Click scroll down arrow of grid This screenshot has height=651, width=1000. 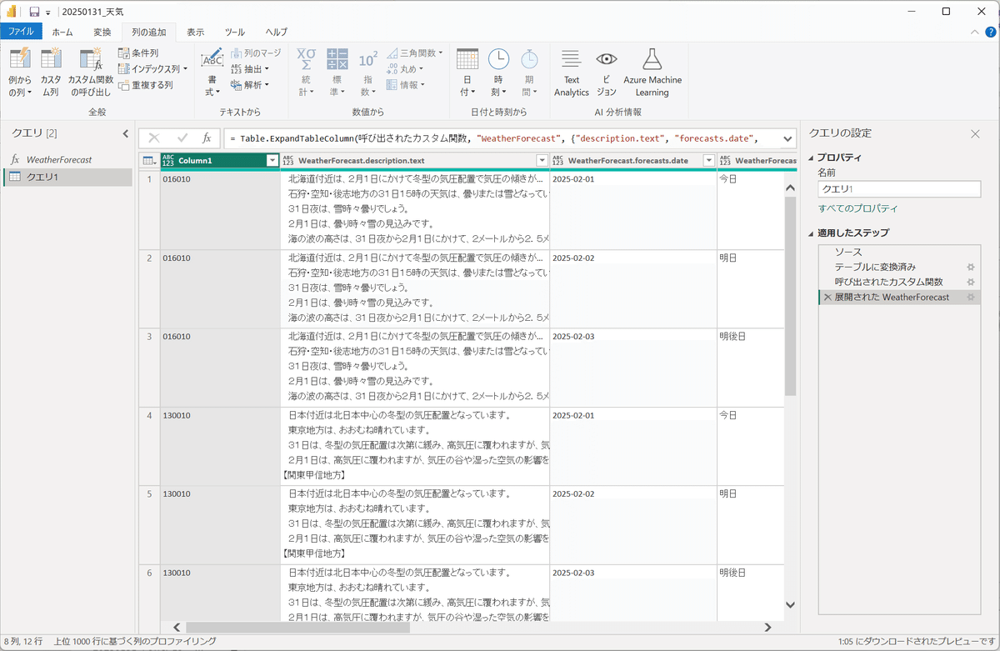[791, 606]
